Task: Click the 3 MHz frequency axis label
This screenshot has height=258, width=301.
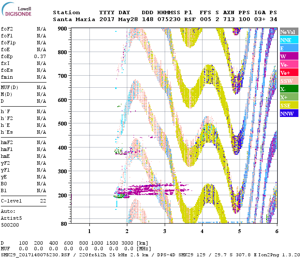Action: [165, 231]
